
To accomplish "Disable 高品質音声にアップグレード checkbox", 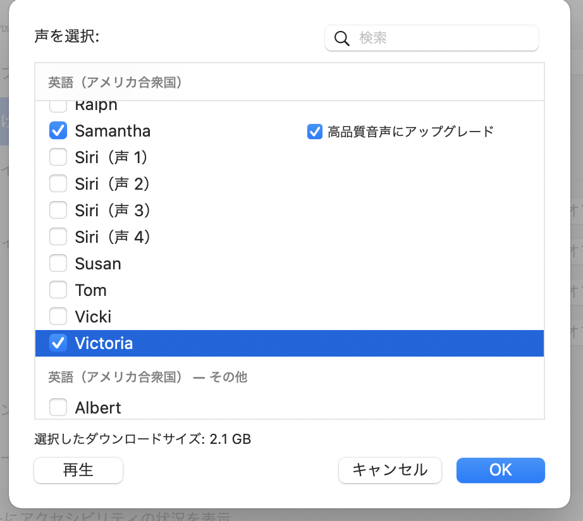I will [315, 132].
